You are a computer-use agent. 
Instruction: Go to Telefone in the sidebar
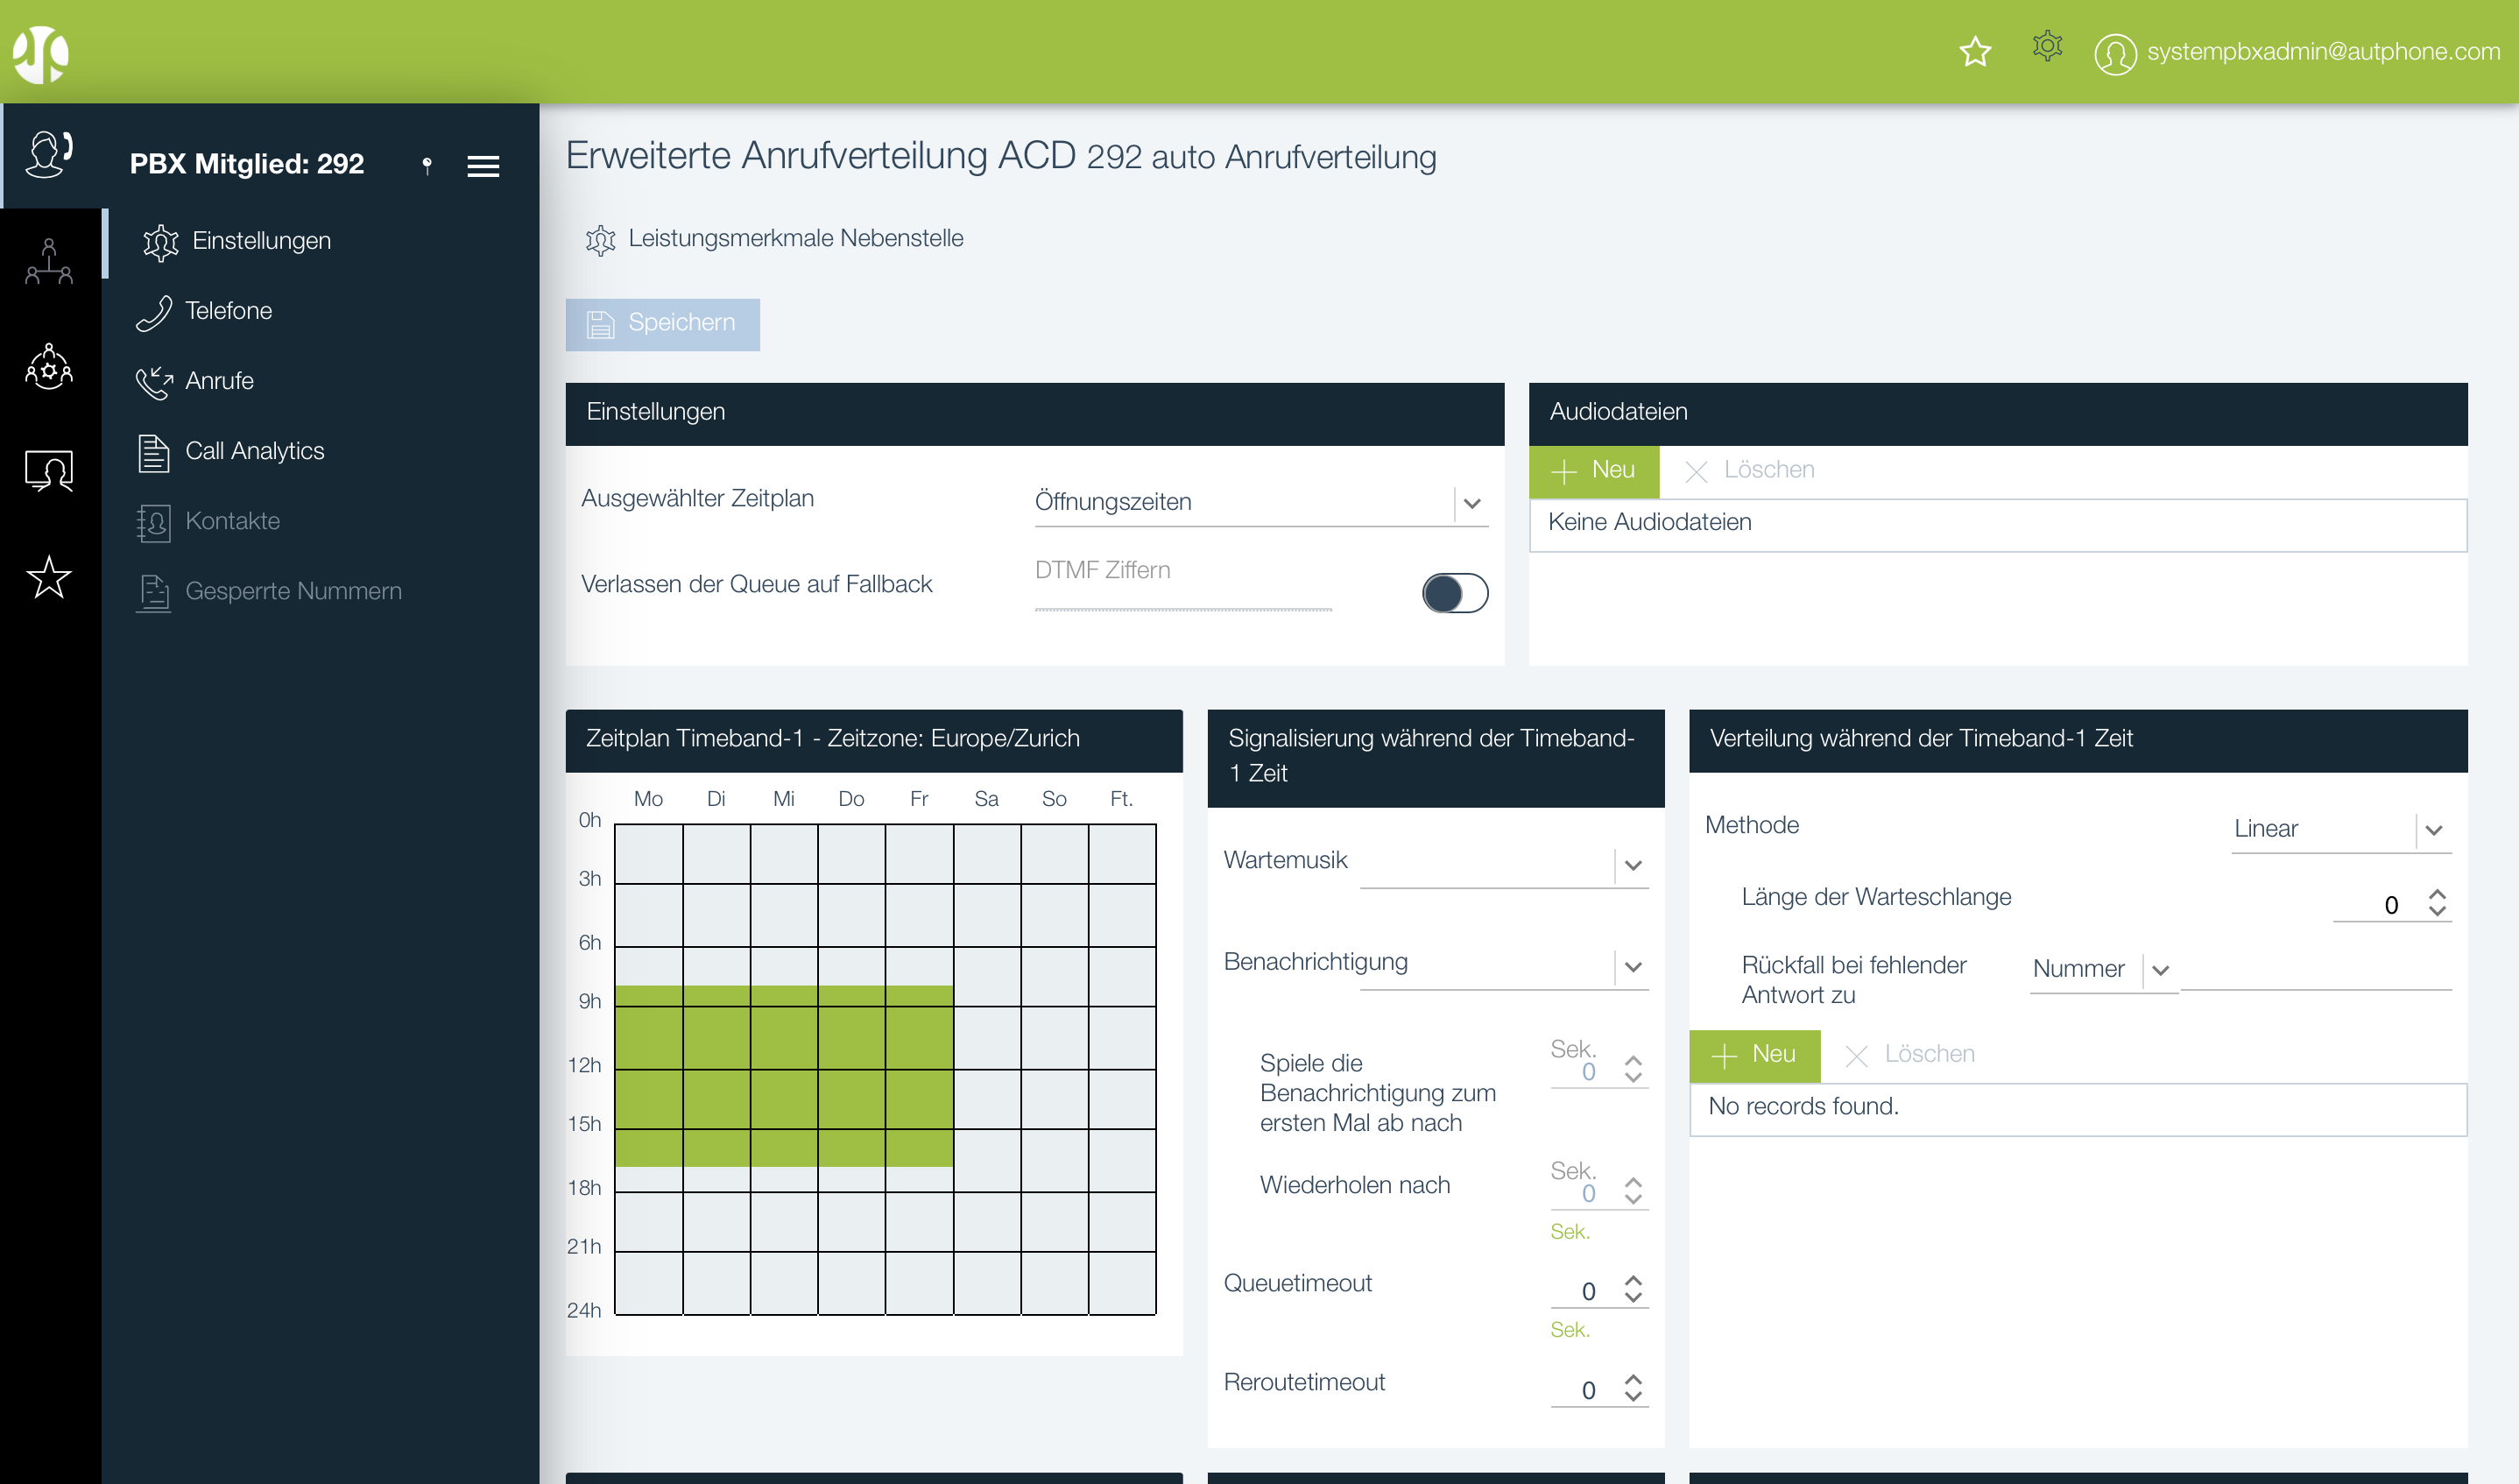pos(228,311)
